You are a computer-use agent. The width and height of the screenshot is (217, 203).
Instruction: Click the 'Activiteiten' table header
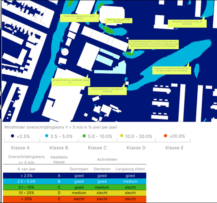coord(107,159)
